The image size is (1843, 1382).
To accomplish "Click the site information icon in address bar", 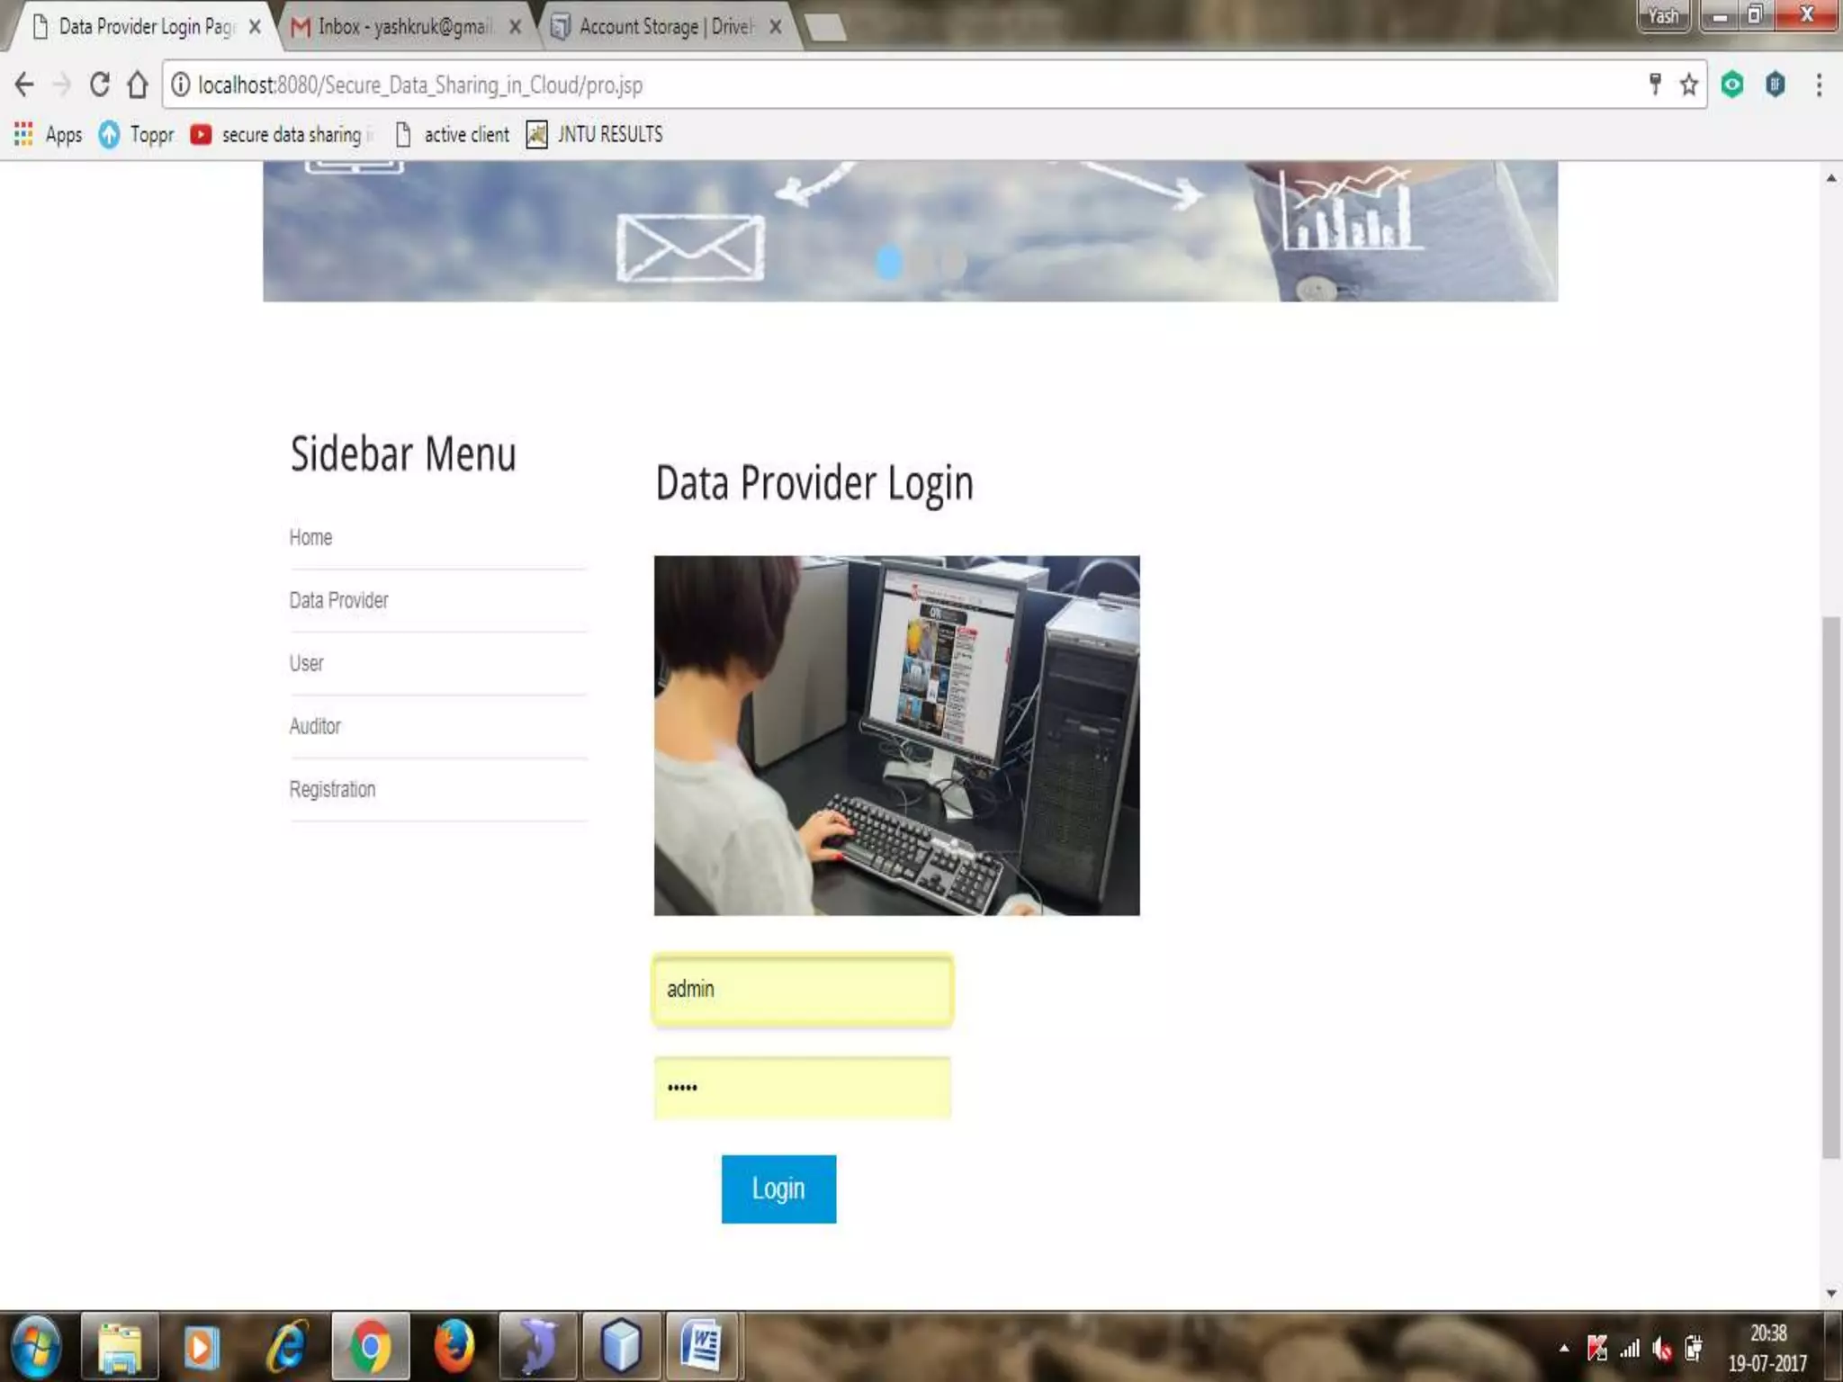I will pyautogui.click(x=181, y=85).
